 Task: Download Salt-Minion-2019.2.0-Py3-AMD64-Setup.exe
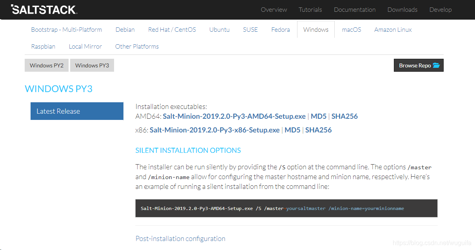[x=234, y=116]
